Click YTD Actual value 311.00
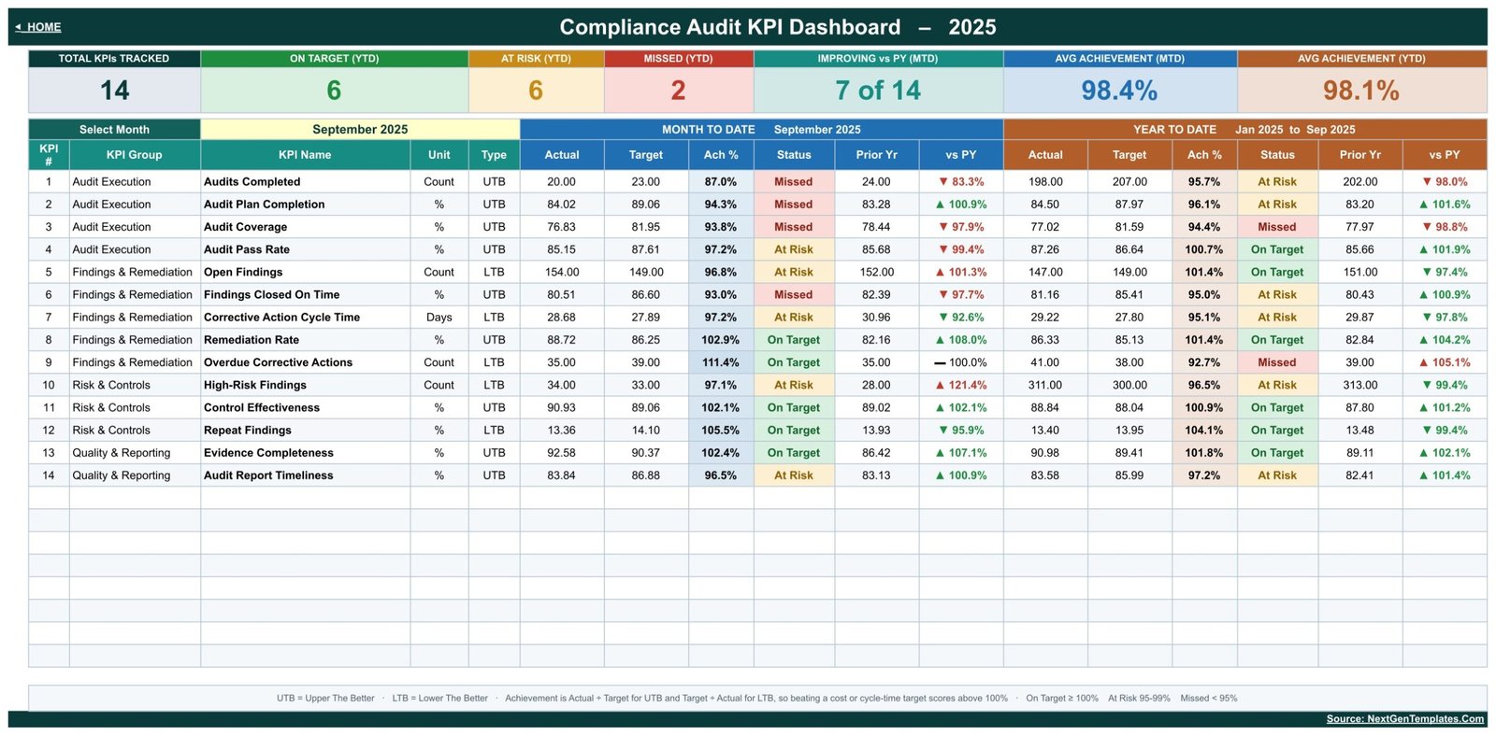This screenshot has height=736, width=1496. tap(1045, 385)
